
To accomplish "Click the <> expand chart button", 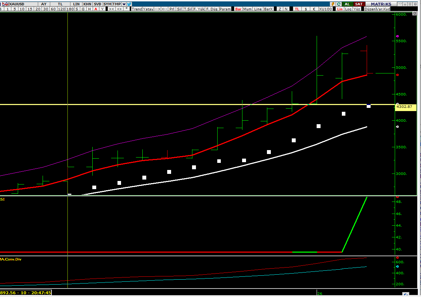I will [119, 9].
